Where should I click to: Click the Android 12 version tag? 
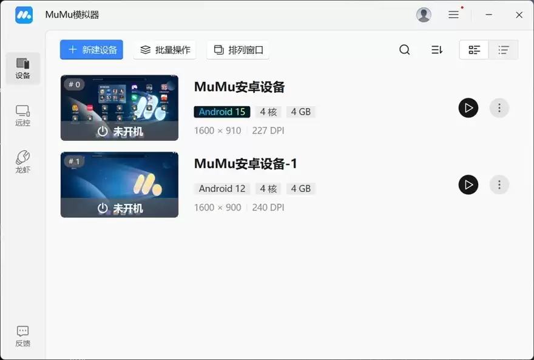(222, 188)
